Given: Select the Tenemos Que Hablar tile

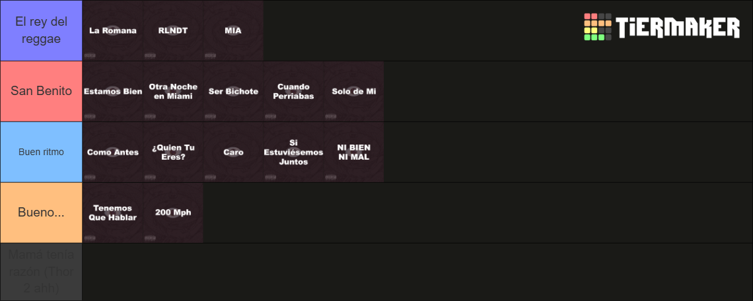Looking at the screenshot, I should click(x=113, y=213).
